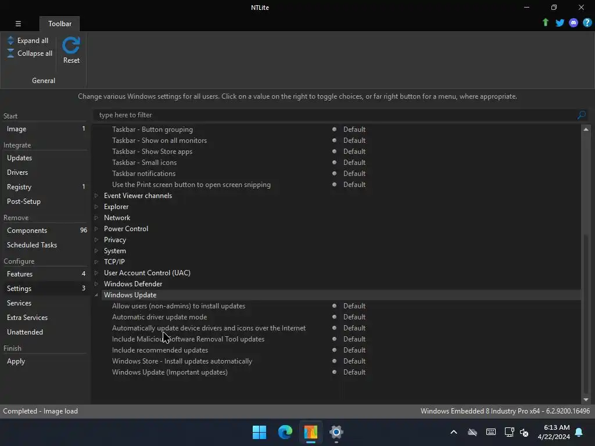This screenshot has height=446, width=595.
Task: Toggle the Print screen snipping Default value
Action: point(354,184)
